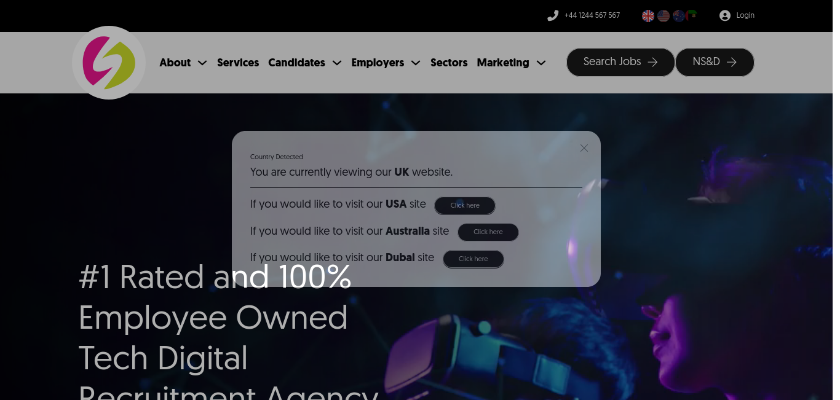
Task: Open the NS&D button
Action: tap(715, 62)
